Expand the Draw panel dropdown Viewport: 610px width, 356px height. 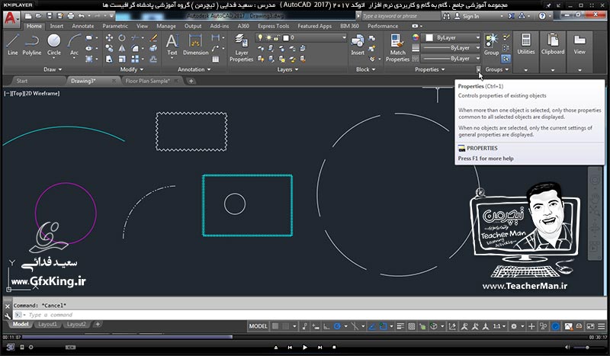tap(53, 69)
